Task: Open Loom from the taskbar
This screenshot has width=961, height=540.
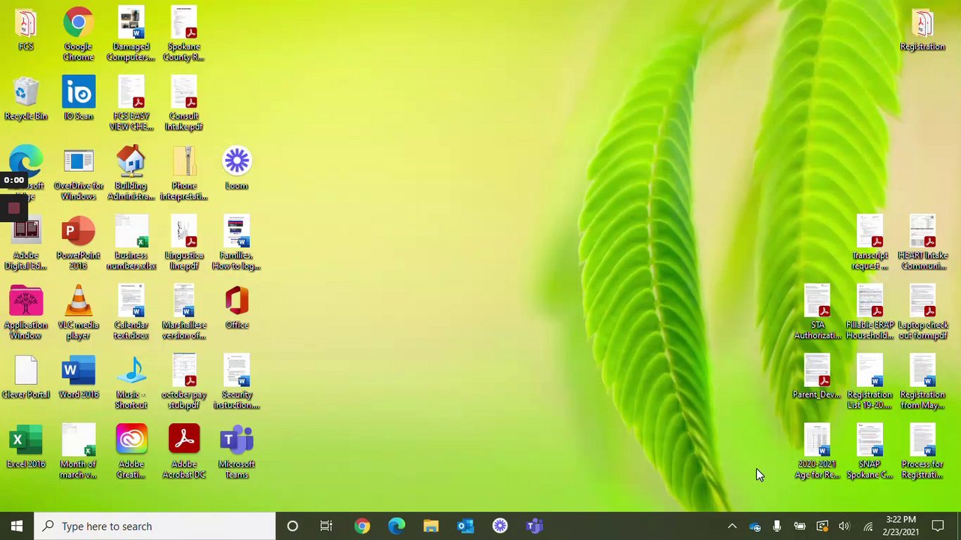Action: click(x=500, y=526)
